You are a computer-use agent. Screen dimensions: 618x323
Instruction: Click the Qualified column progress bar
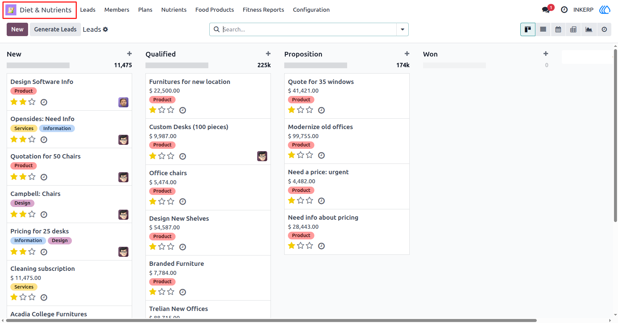177,66
